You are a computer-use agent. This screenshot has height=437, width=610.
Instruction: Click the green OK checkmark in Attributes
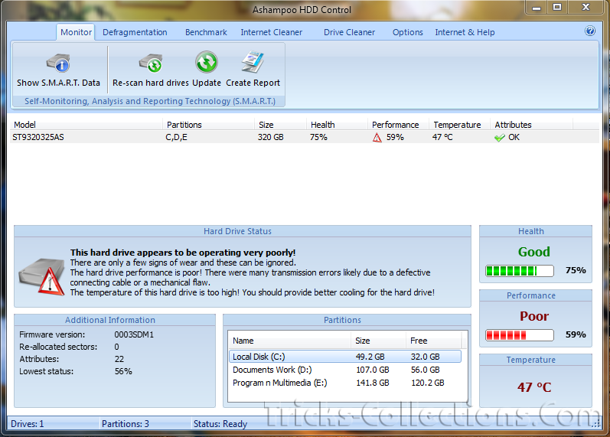point(500,138)
